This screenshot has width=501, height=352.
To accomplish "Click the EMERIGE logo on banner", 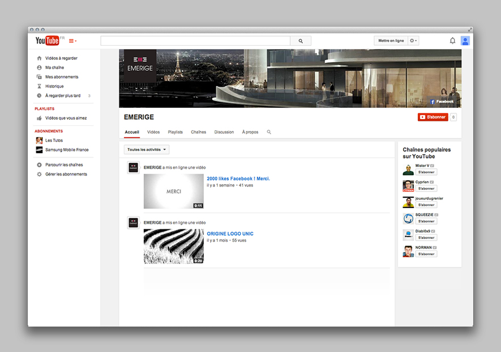I will pyautogui.click(x=140, y=66).
